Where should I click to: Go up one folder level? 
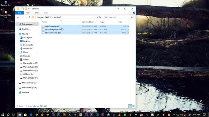coord(29,17)
